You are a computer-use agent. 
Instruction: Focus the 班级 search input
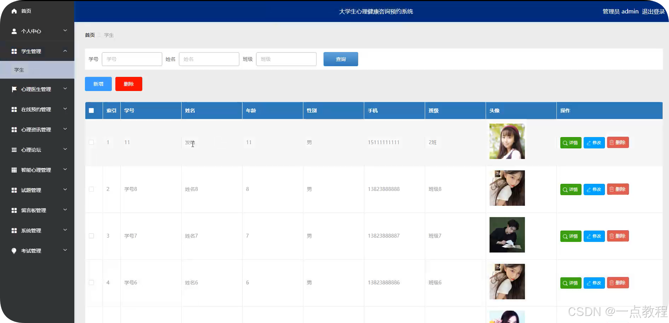click(286, 59)
